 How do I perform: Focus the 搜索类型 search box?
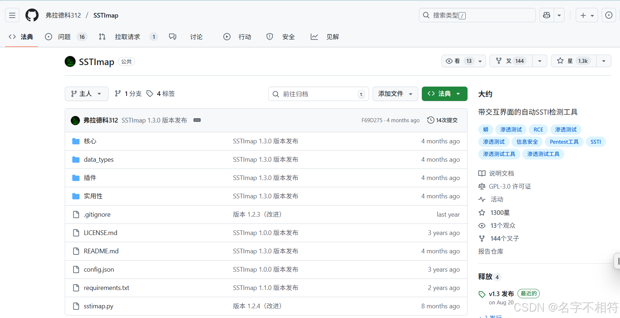pos(477,15)
